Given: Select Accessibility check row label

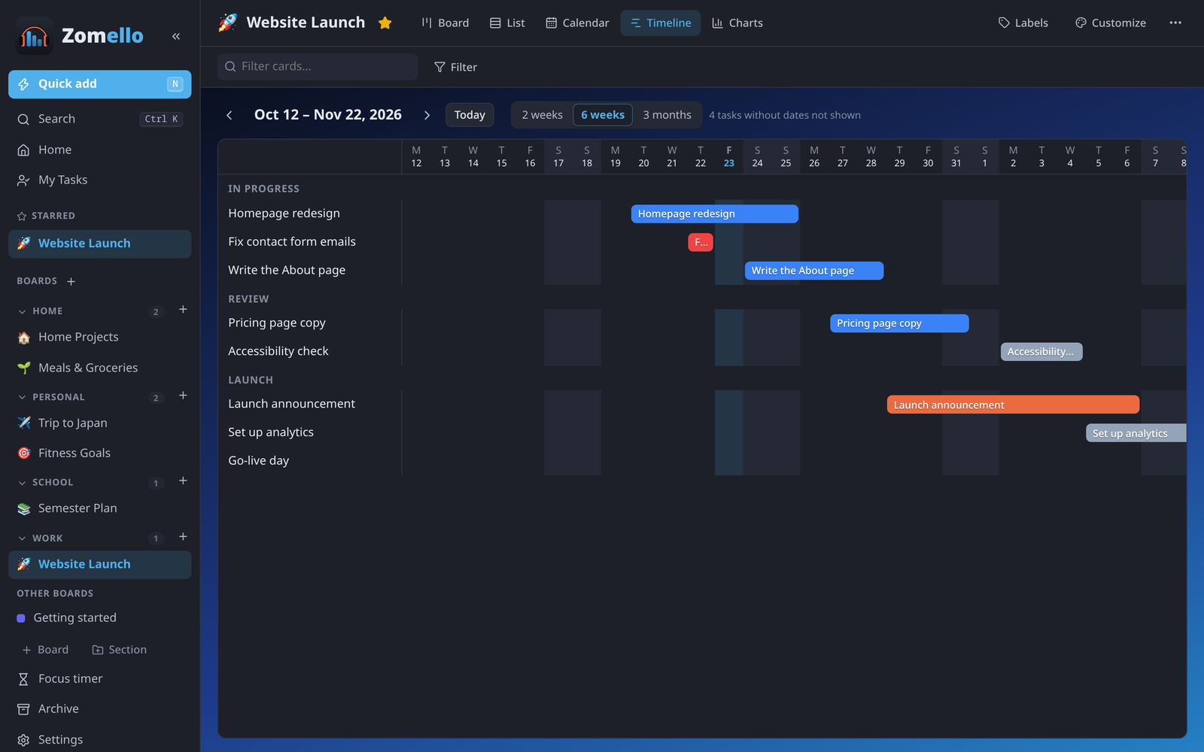Looking at the screenshot, I should point(278,351).
